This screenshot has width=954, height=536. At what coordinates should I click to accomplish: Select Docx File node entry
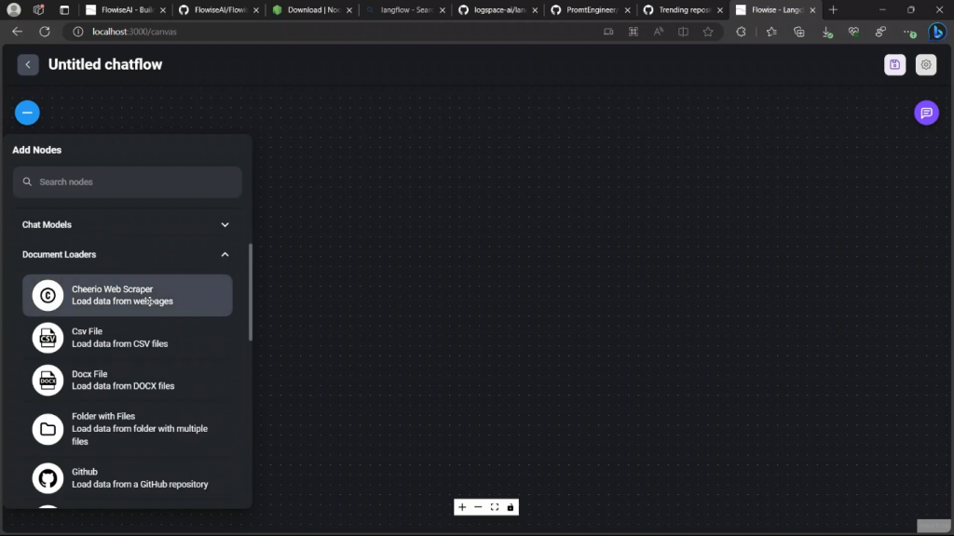click(x=127, y=381)
